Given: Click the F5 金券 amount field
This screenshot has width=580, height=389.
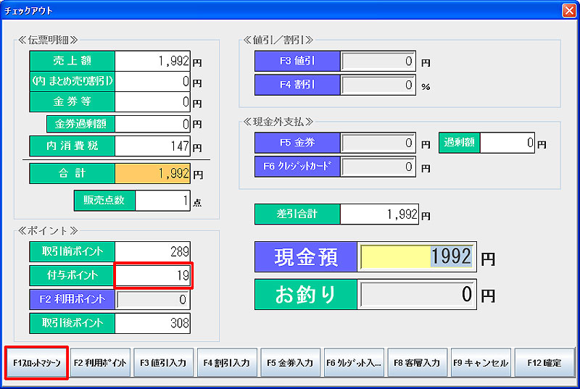Looking at the screenshot, I should tap(378, 143).
